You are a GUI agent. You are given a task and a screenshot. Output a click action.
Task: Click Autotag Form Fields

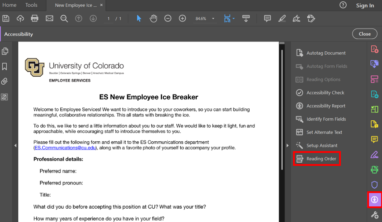(x=322, y=66)
